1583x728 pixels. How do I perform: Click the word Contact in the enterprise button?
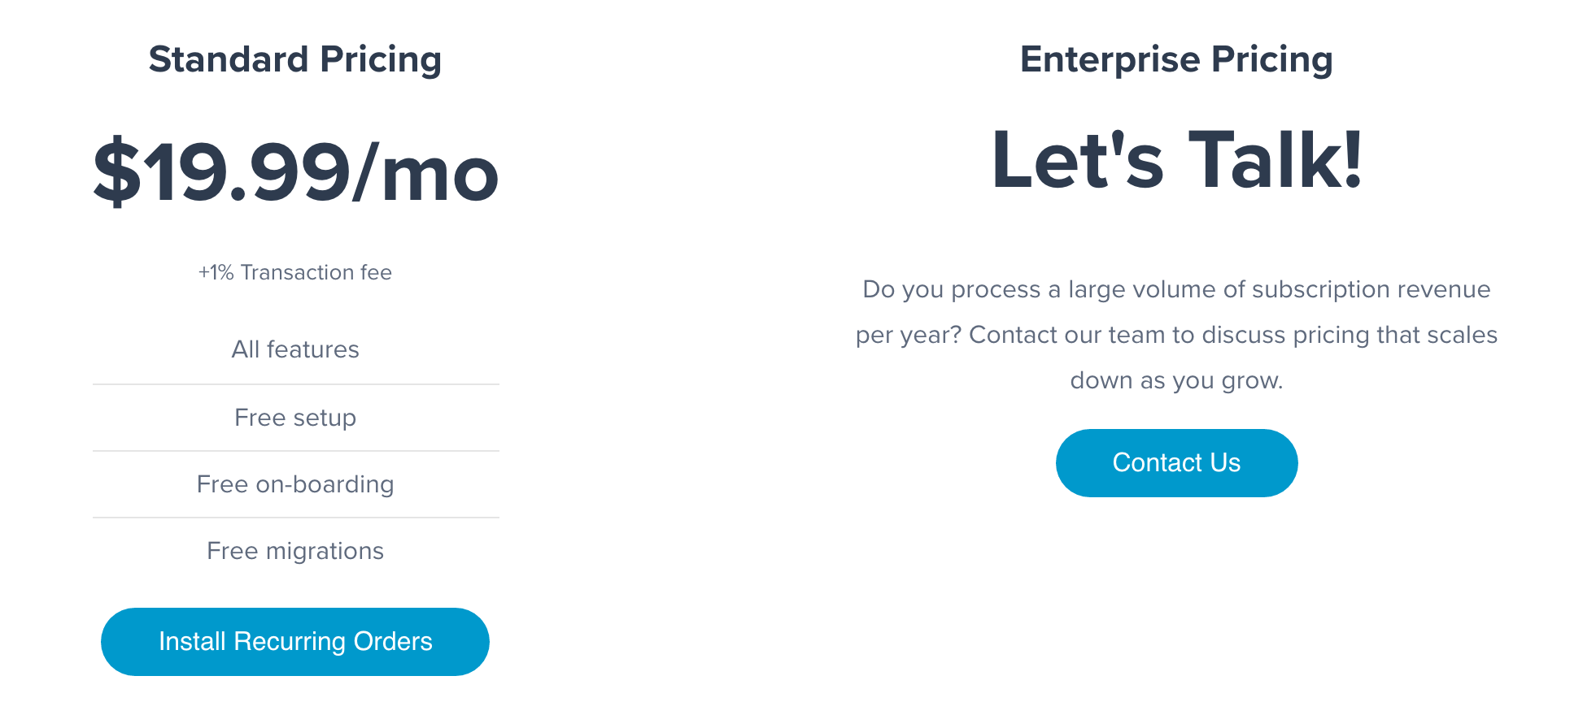click(1157, 463)
